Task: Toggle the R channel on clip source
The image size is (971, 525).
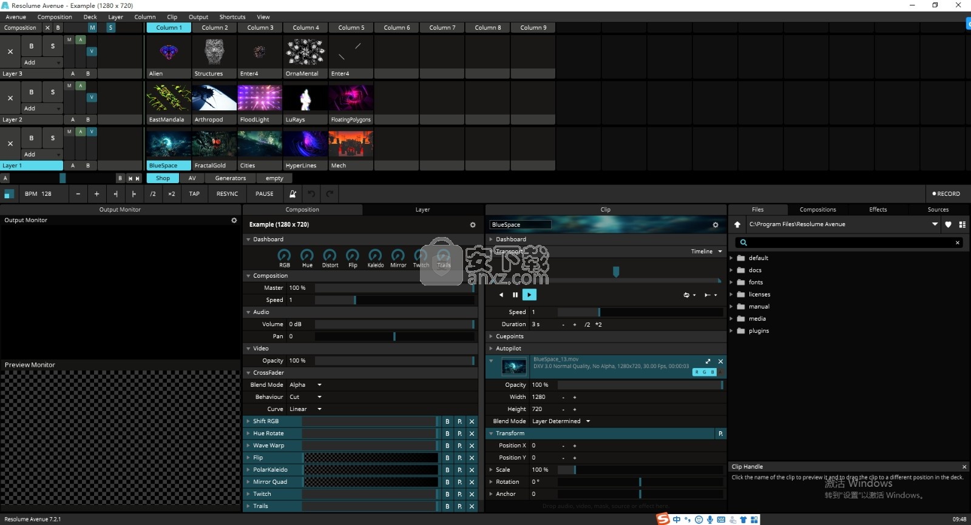Action: pyautogui.click(x=697, y=372)
